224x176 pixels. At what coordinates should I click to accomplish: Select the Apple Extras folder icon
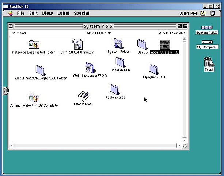115,89
